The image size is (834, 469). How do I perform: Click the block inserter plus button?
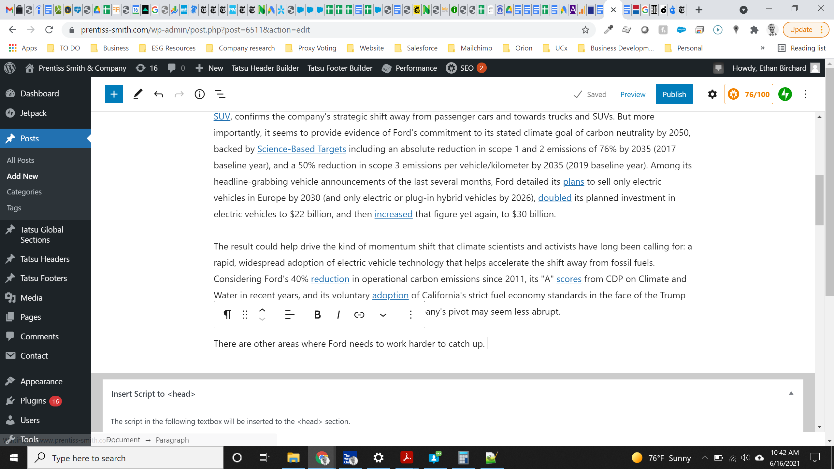[x=114, y=94]
